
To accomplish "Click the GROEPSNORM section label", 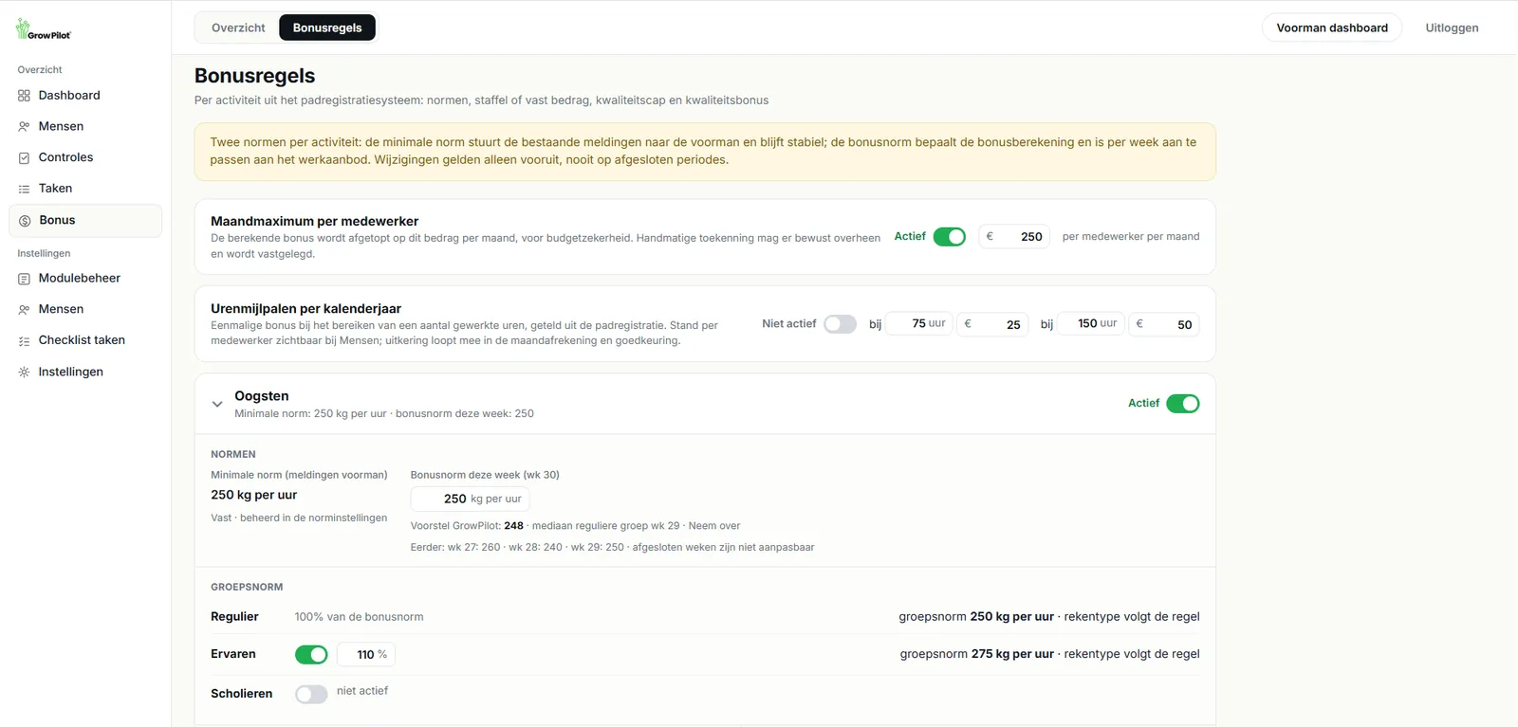I will click(247, 588).
